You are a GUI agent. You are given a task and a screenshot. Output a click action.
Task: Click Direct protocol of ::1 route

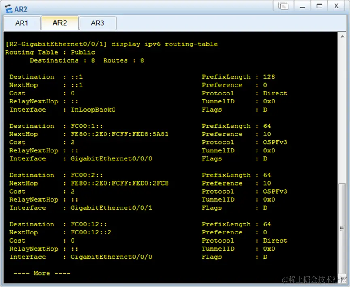(275, 93)
